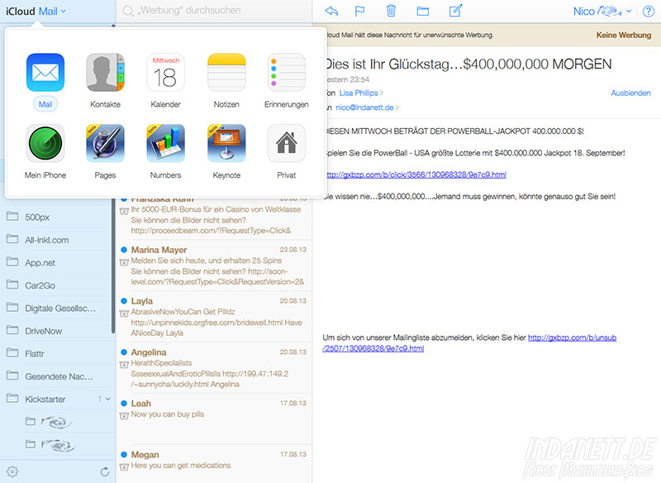Image resolution: width=661 pixels, height=483 pixels.
Task: Open the Kontakte app icon
Action: pos(106,73)
